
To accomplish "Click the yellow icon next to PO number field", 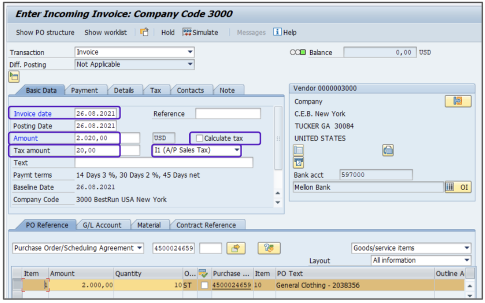I will 236,248.
